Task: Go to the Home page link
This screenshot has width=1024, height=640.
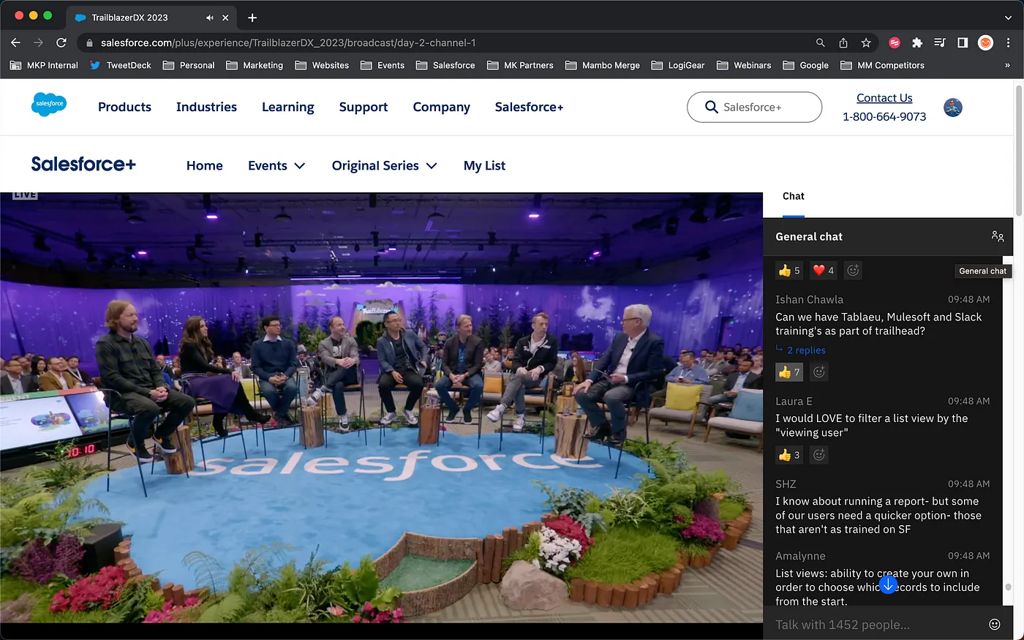Action: pos(204,165)
